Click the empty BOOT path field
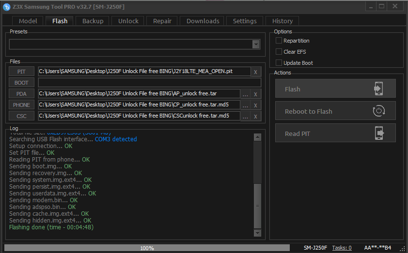408x253 pixels. pos(150,83)
